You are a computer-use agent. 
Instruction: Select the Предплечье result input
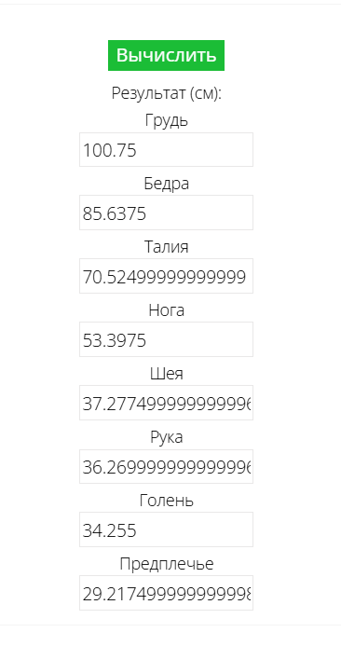[166, 593]
